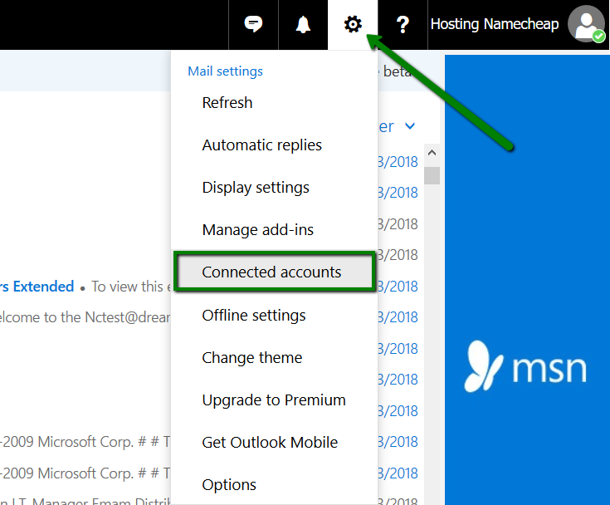Image resolution: width=610 pixels, height=505 pixels.
Task: Click the settings gear icon
Action: pyautogui.click(x=353, y=25)
